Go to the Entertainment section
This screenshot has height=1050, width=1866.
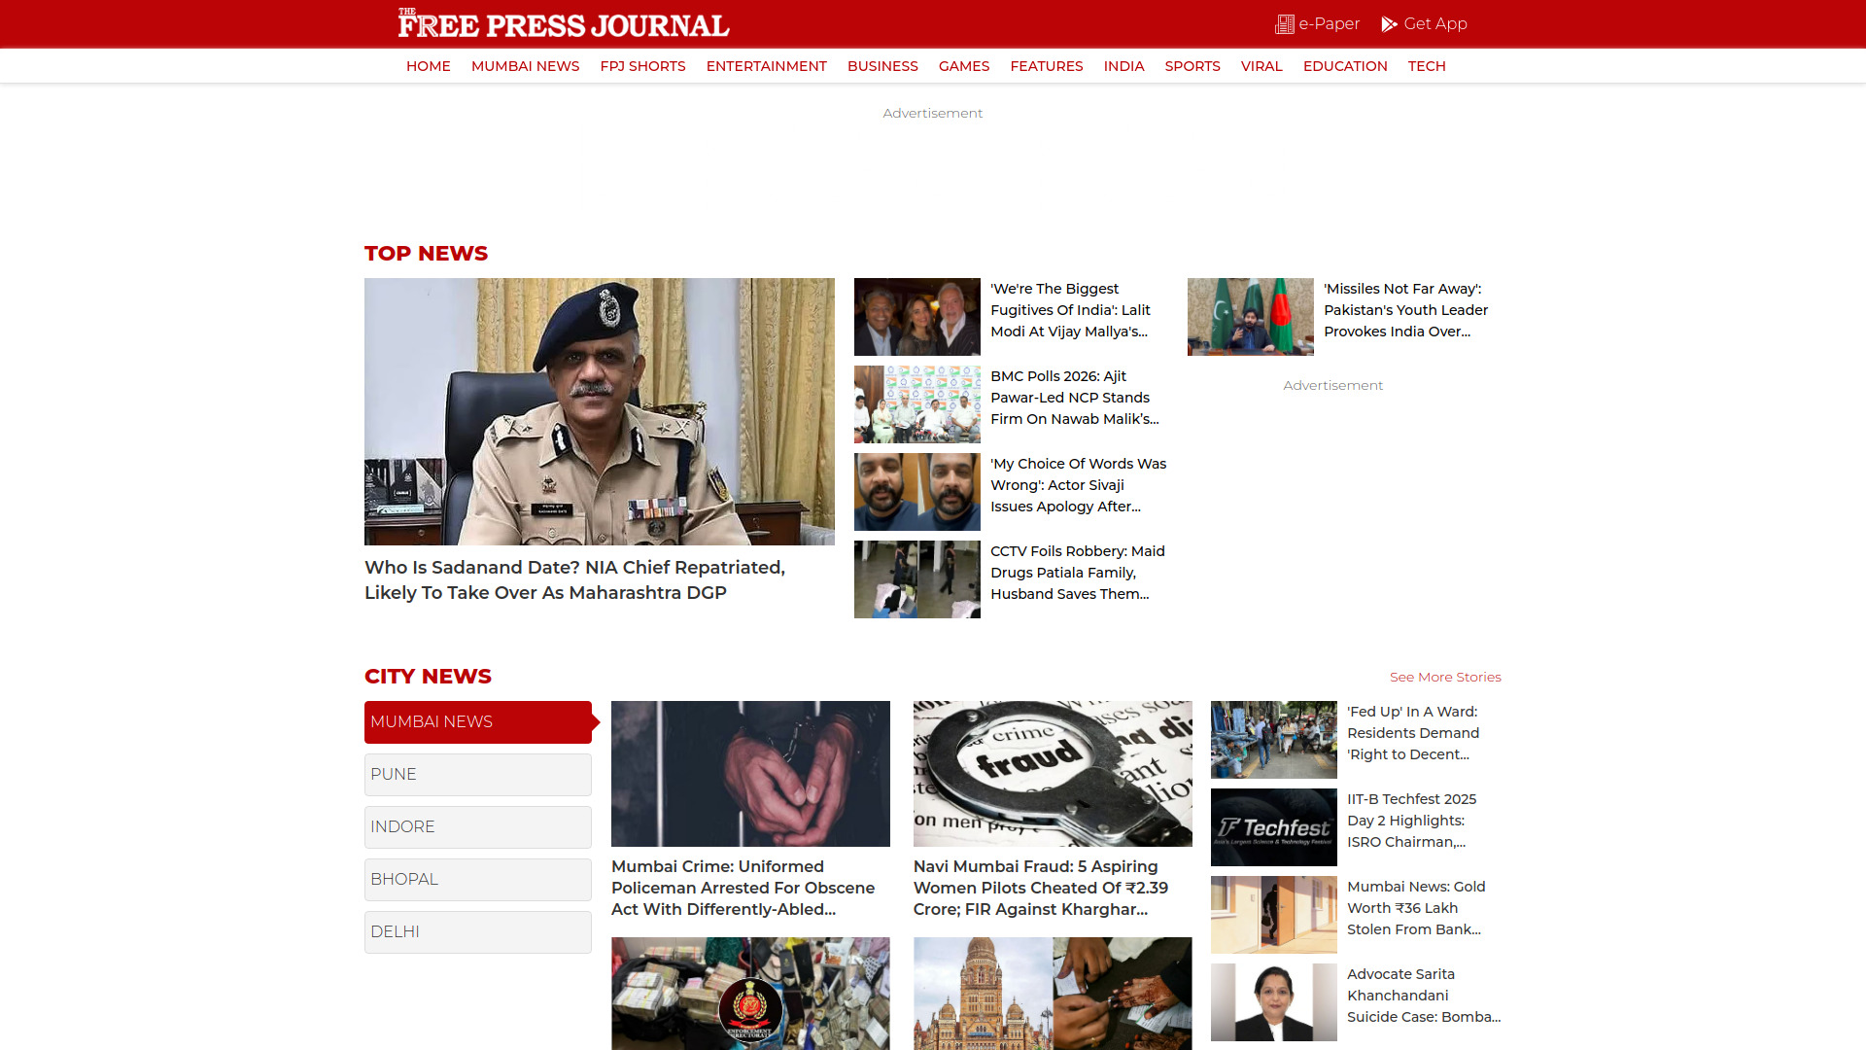click(x=766, y=66)
